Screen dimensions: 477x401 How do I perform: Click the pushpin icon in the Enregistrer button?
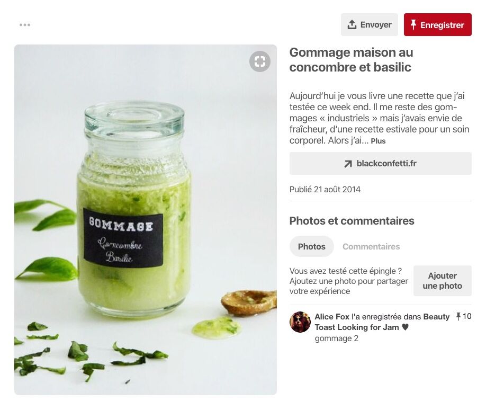[x=413, y=24]
